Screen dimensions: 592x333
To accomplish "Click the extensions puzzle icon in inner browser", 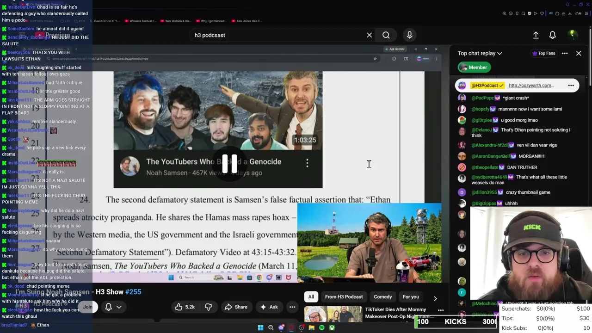I will (394, 59).
